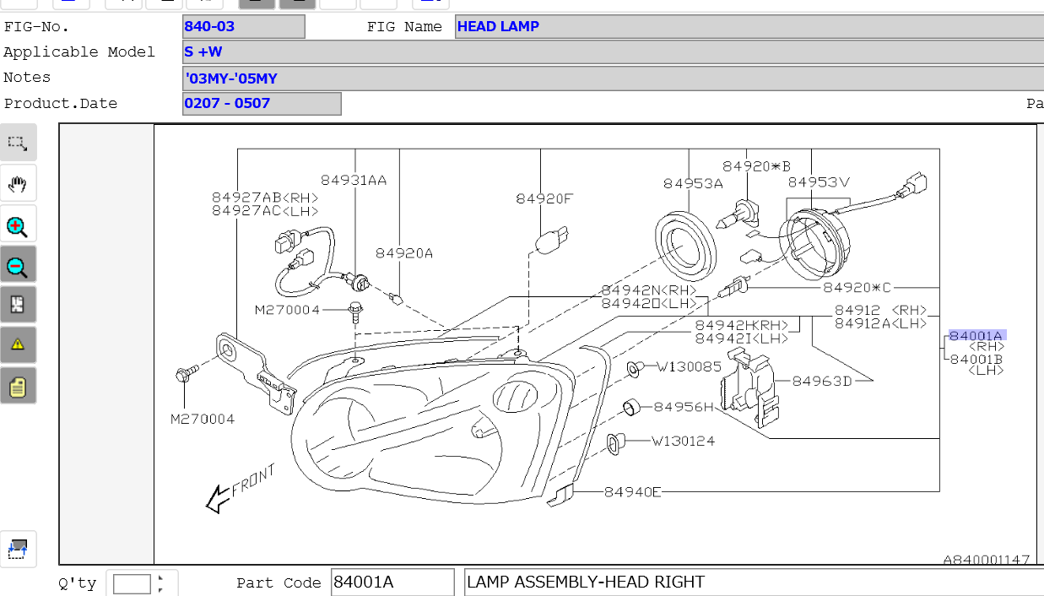Screen dimensions: 1044x596
Task: Select the LAMP ASSEMBLY-HEAD RIGHT description field
Action: [x=751, y=582]
